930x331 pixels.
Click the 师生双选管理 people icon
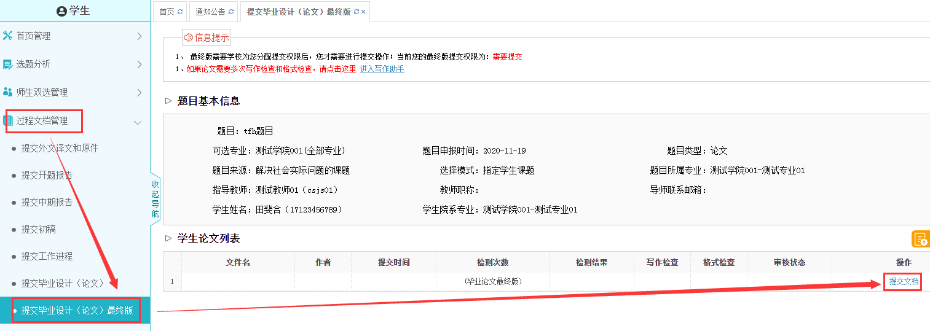point(8,92)
